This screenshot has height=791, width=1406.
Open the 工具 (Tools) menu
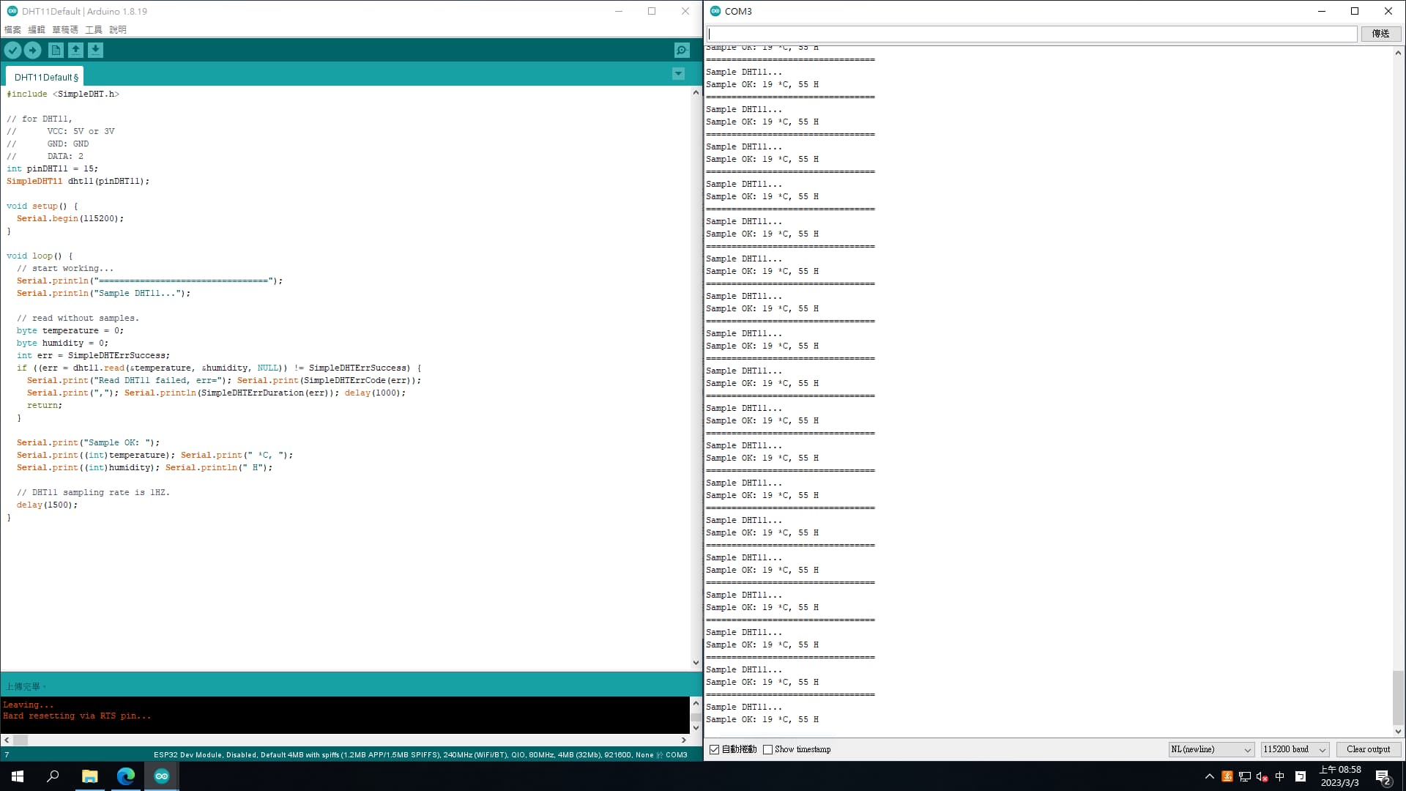coord(94,30)
